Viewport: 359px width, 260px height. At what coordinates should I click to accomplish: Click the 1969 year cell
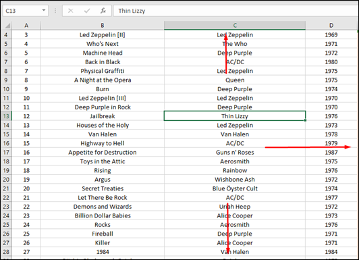pos(331,35)
